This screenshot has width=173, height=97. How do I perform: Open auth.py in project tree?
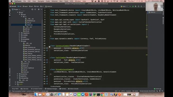tap(26, 29)
